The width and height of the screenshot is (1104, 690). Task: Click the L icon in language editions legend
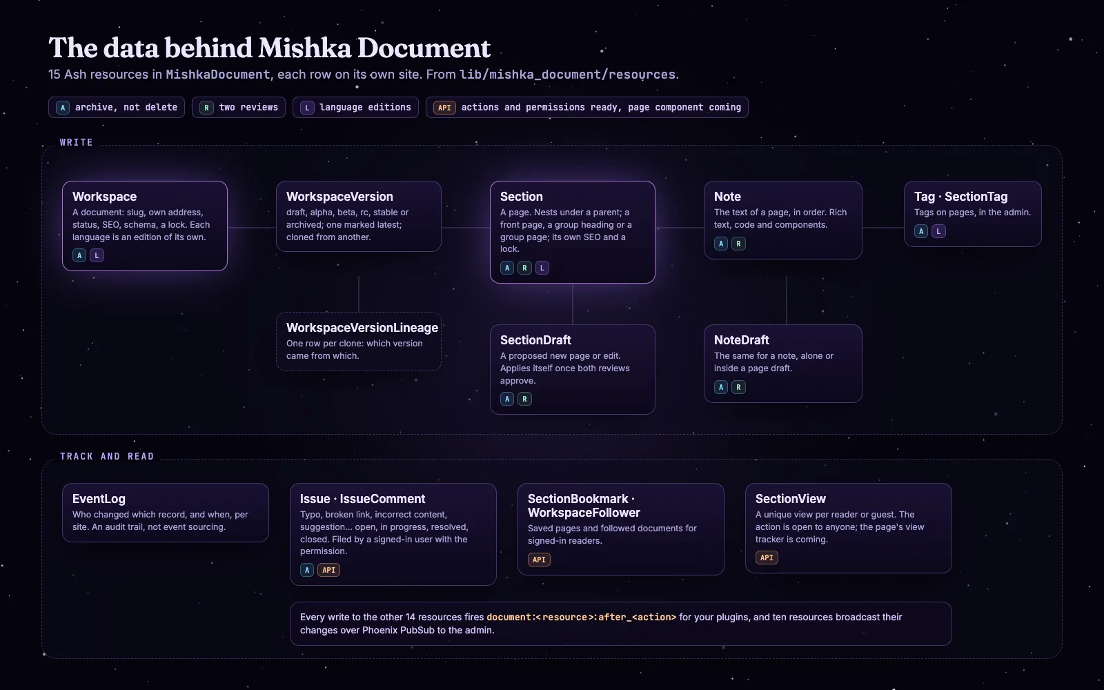[x=307, y=108]
